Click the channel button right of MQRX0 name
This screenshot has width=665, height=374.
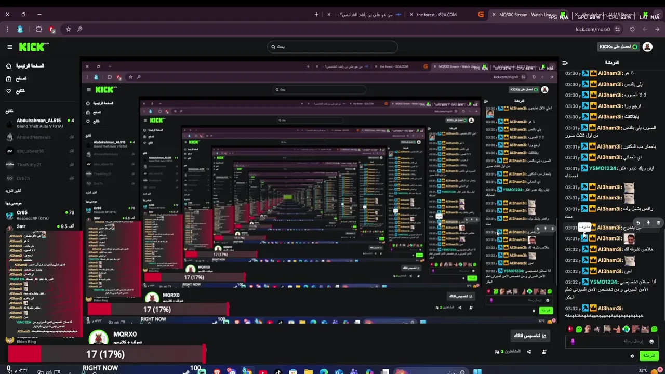pos(530,336)
